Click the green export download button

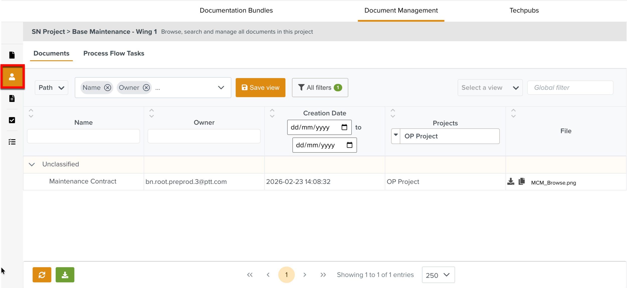[x=65, y=274]
